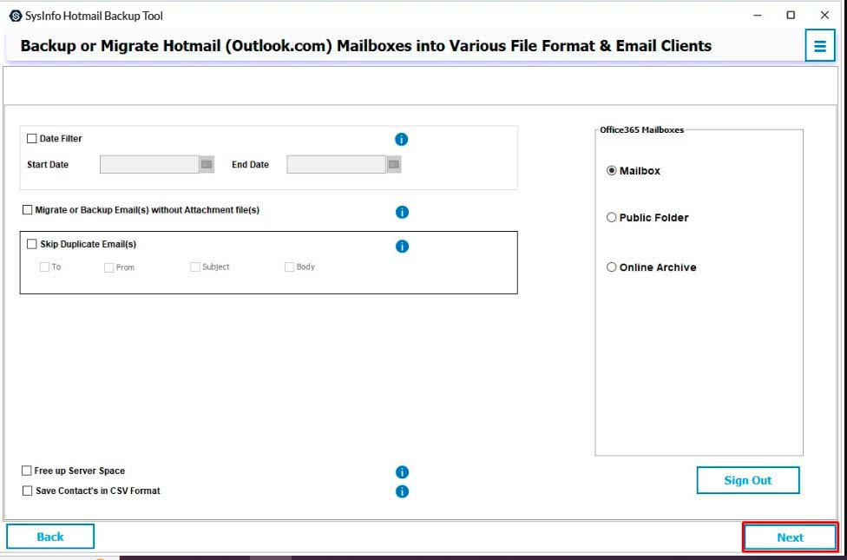Check Free up Server Space
Viewport: 847px width, 560px height.
tap(26, 471)
